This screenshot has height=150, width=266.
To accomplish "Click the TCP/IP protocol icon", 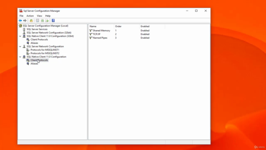I will click(x=91, y=34).
